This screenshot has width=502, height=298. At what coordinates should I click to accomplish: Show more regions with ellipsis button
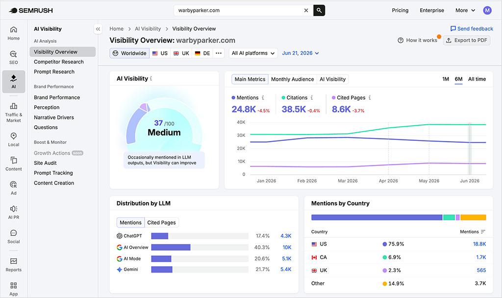[219, 53]
